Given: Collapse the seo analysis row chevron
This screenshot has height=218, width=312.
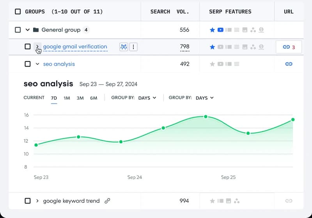Looking at the screenshot, I should pyautogui.click(x=37, y=64).
